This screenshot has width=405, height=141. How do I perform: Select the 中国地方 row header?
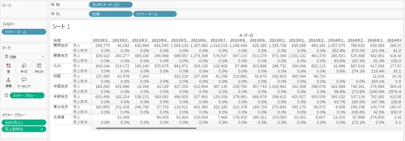[x=61, y=86]
